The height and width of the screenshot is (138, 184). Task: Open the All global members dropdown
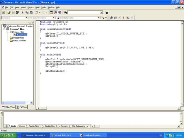coord(54,18)
